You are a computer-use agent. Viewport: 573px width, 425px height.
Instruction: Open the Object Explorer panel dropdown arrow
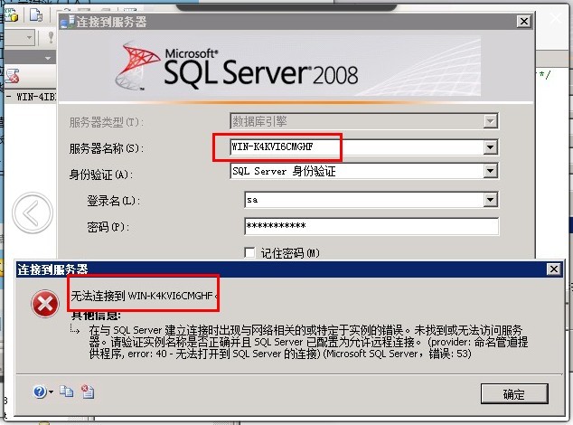48,58
